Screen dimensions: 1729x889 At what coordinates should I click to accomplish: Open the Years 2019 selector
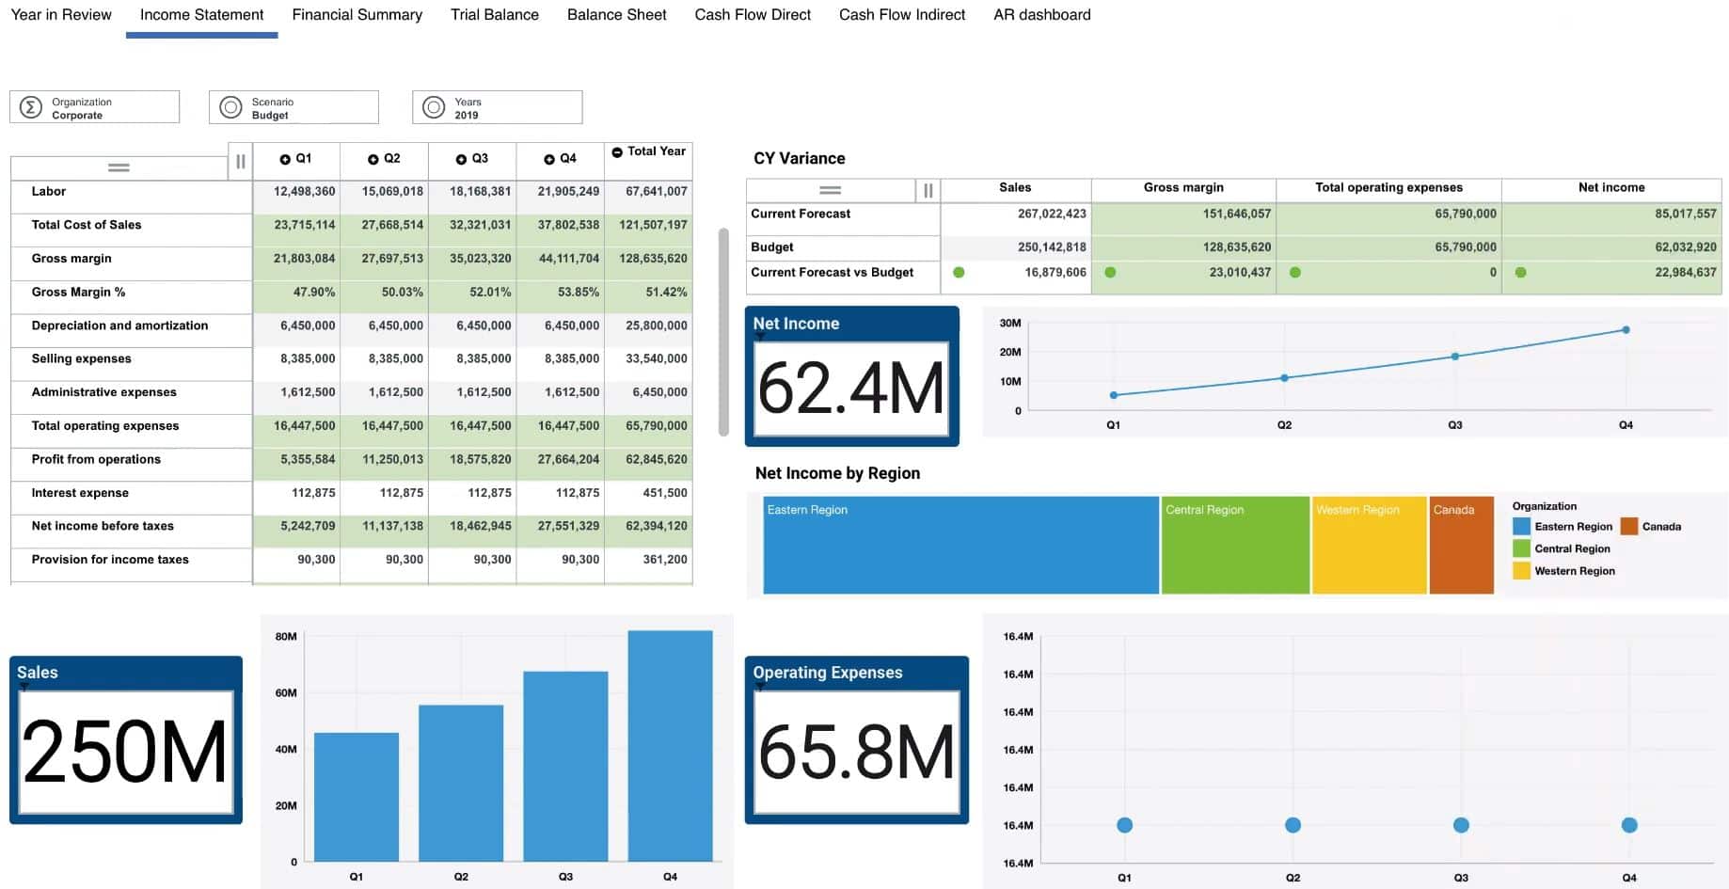coord(497,107)
